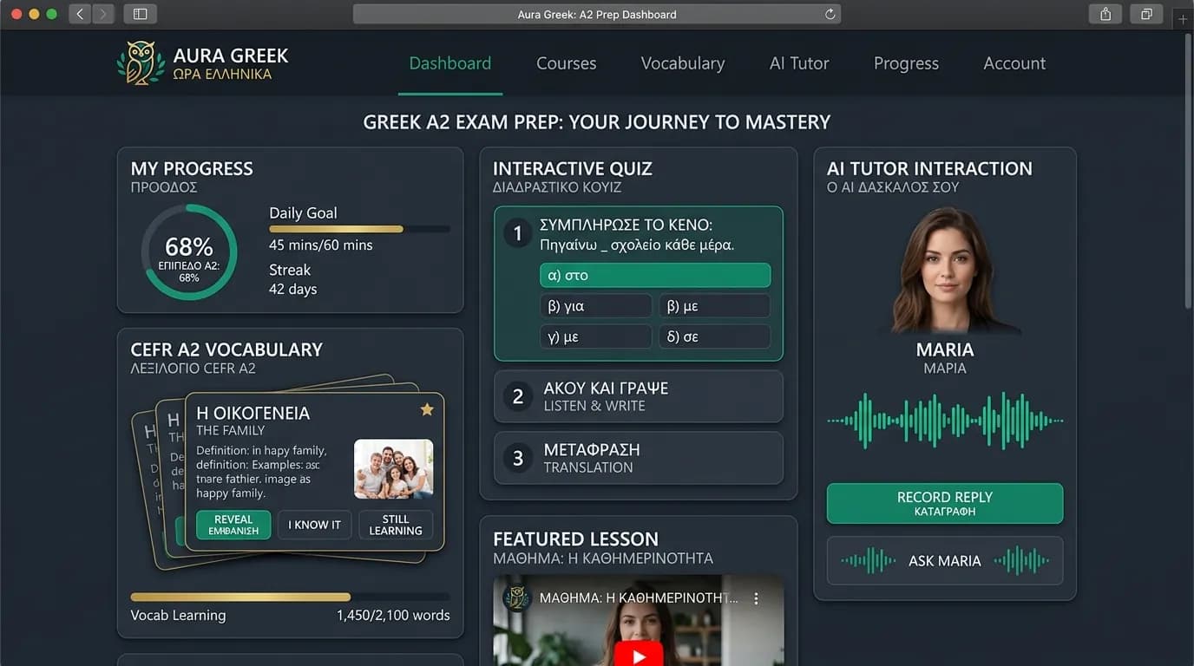Switch to the Courses tab
1194x666 pixels.
pos(567,63)
